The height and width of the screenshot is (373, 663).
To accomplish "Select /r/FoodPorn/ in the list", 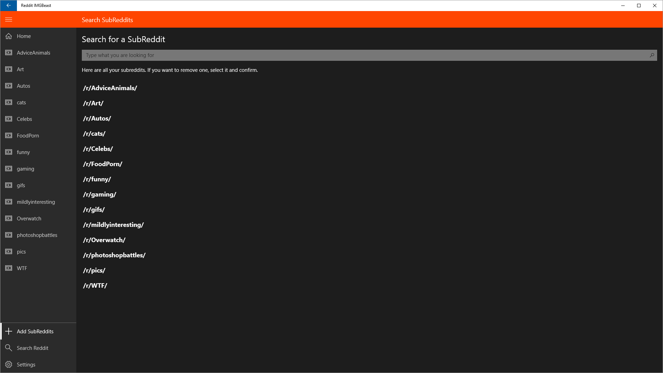I will (103, 164).
